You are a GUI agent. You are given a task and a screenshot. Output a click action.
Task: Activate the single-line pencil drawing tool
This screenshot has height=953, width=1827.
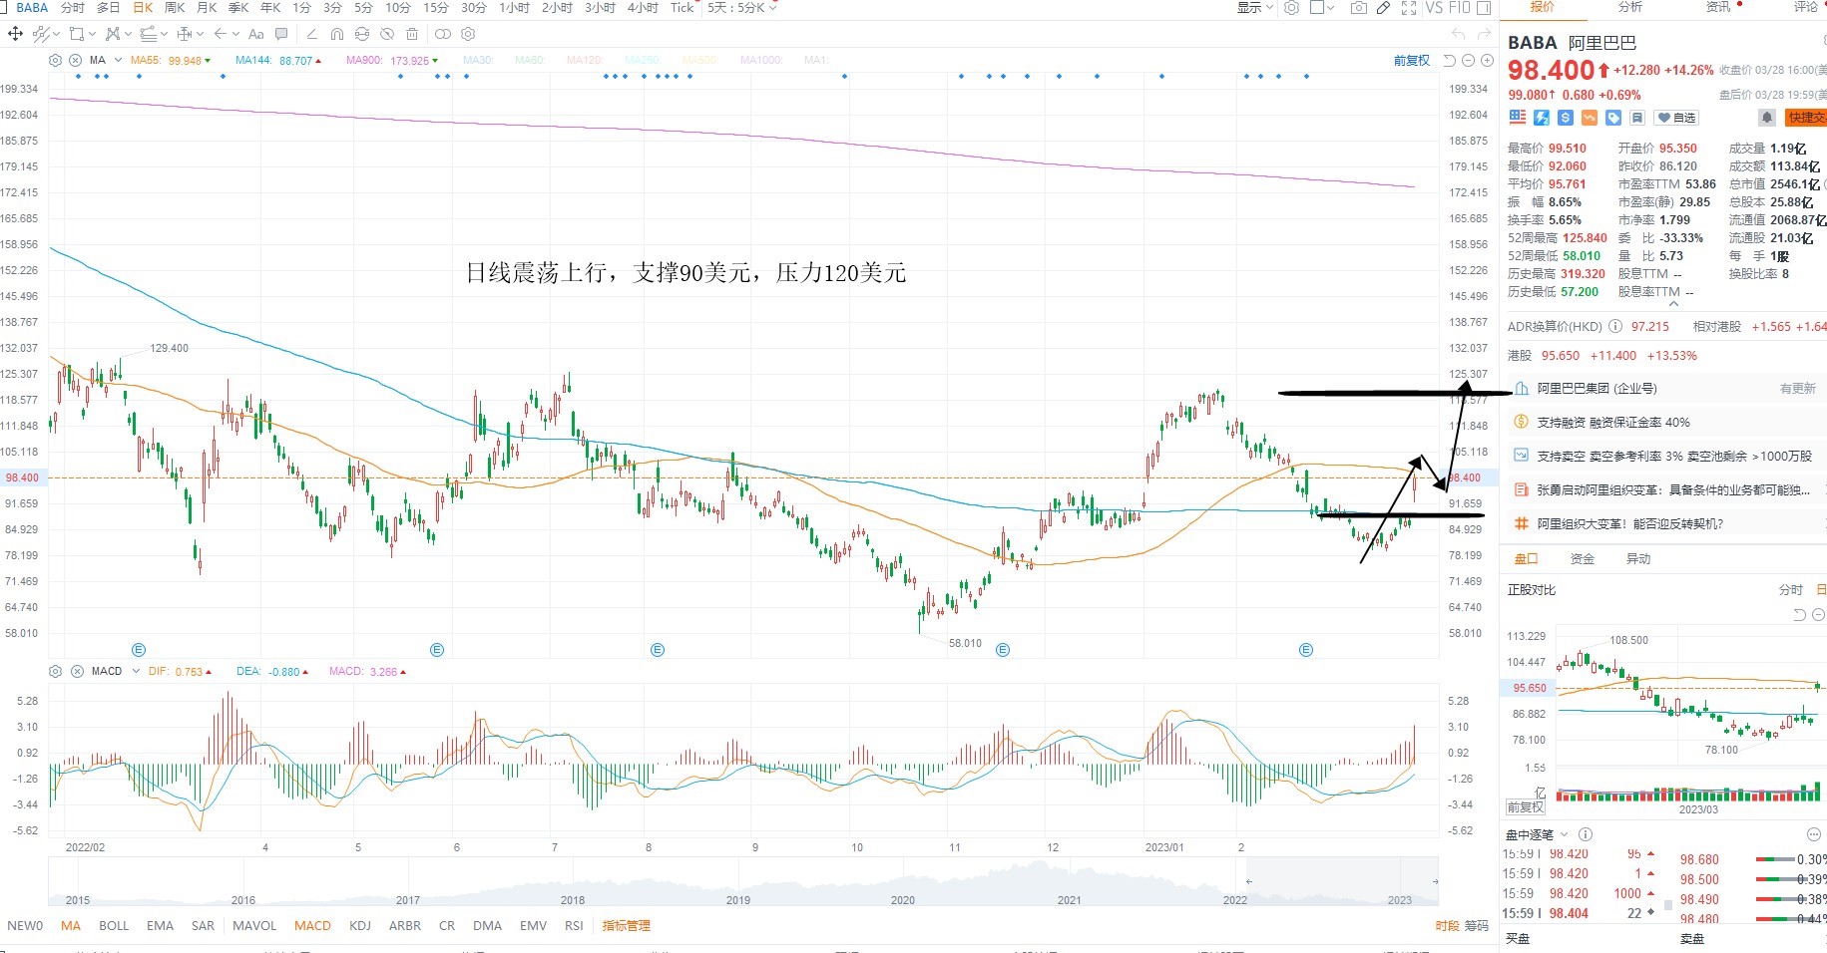[311, 34]
